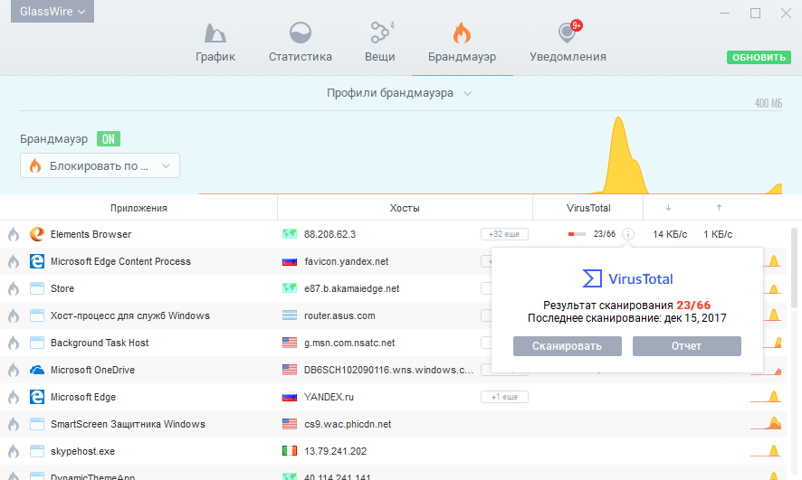Toggle the firewall ON switch
The image size is (802, 480).
point(109,139)
